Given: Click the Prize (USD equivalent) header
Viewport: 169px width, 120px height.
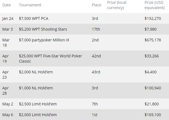Looking at the screenshot, I should pyautogui.click(x=154, y=5).
